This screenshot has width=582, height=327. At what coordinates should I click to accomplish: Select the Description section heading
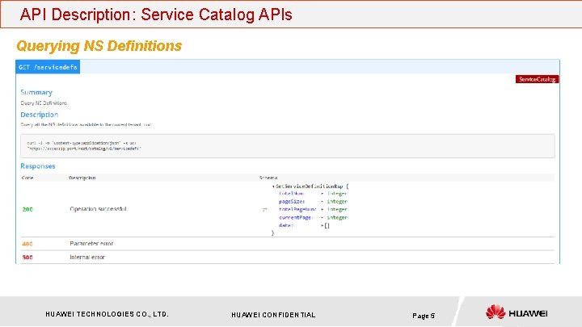point(40,115)
